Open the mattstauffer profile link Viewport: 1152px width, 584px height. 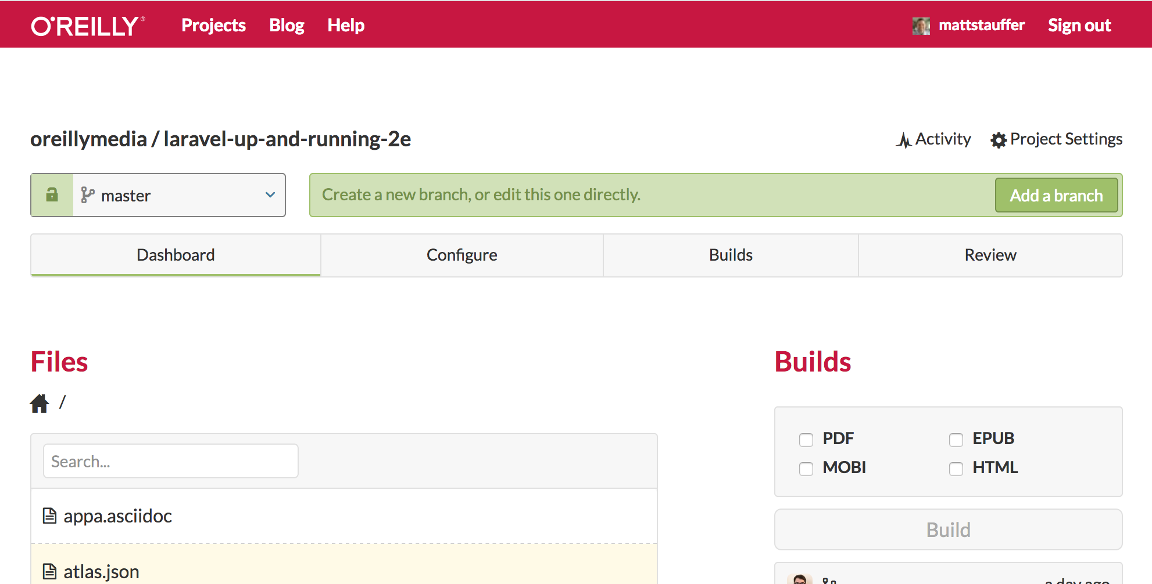pyautogui.click(x=981, y=26)
